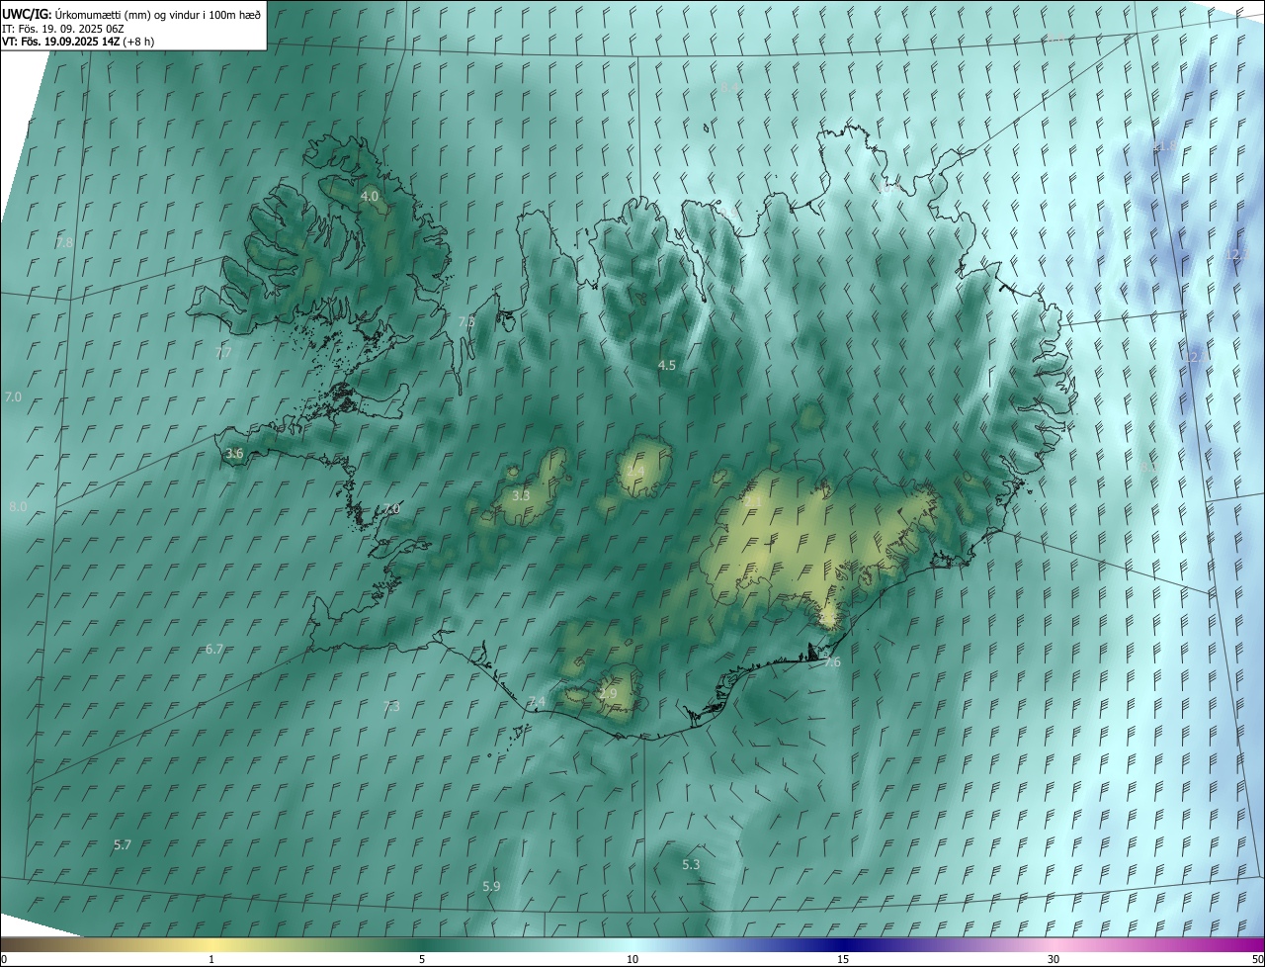1265x967 pixels.
Task: Click the 30 tick on the color scale
Action: coord(1054,960)
